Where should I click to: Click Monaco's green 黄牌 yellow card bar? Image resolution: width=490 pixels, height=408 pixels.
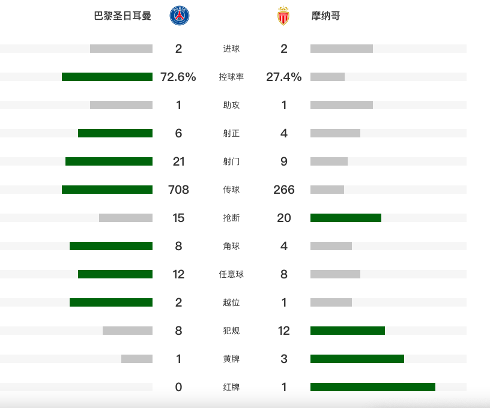pyautogui.click(x=357, y=359)
